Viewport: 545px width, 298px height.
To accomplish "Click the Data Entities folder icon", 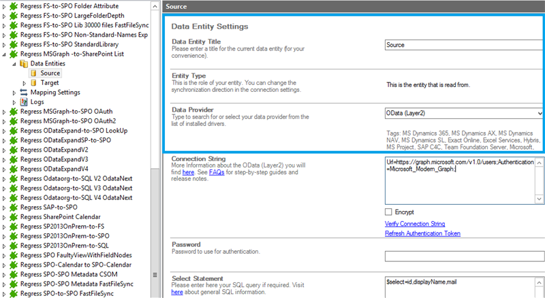I will tap(25, 63).
